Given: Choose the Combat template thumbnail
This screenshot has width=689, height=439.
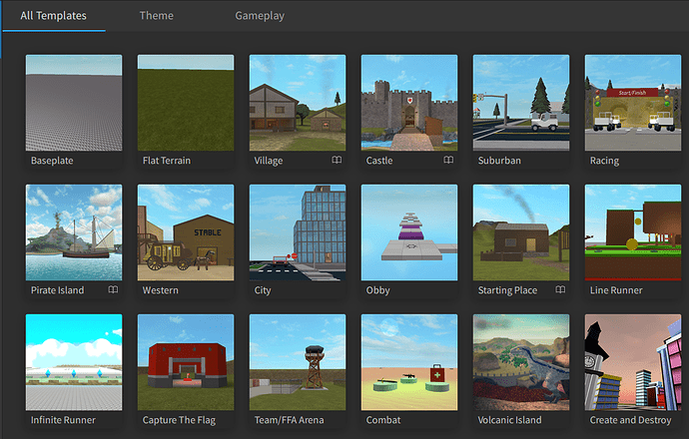Looking at the screenshot, I should click(409, 362).
